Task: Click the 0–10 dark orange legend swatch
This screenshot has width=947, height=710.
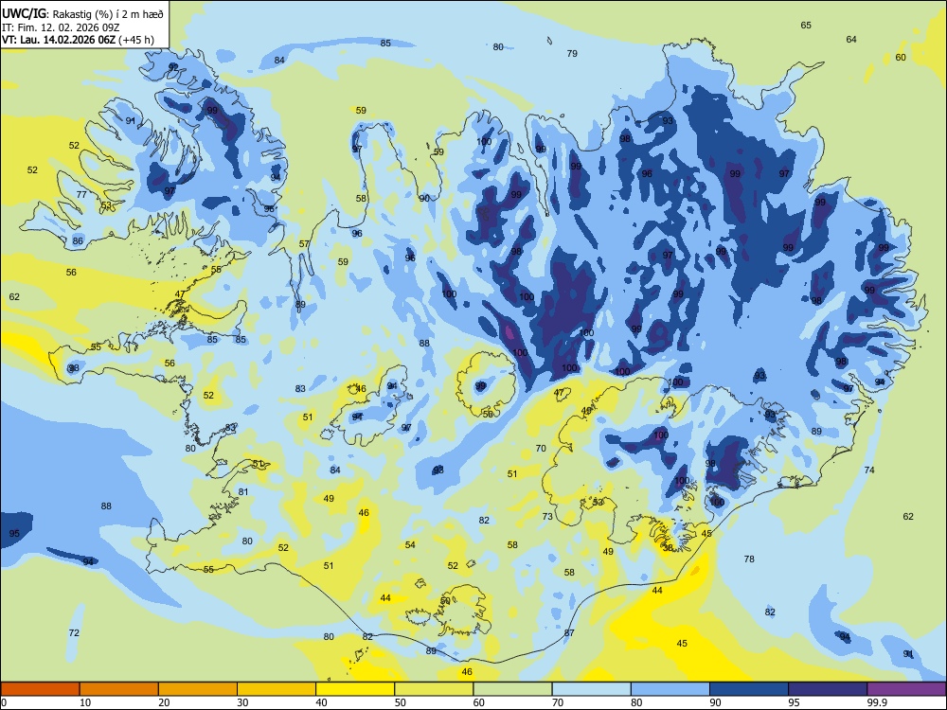Action: pyautogui.click(x=40, y=689)
